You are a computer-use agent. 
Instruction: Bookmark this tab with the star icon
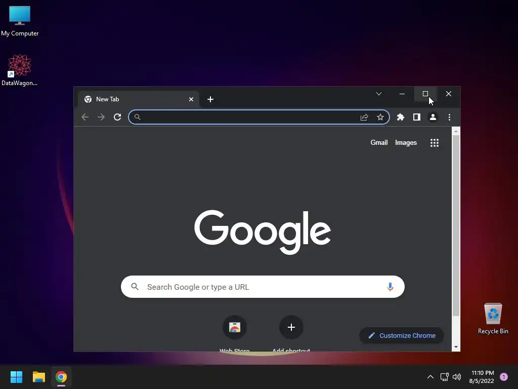380,117
